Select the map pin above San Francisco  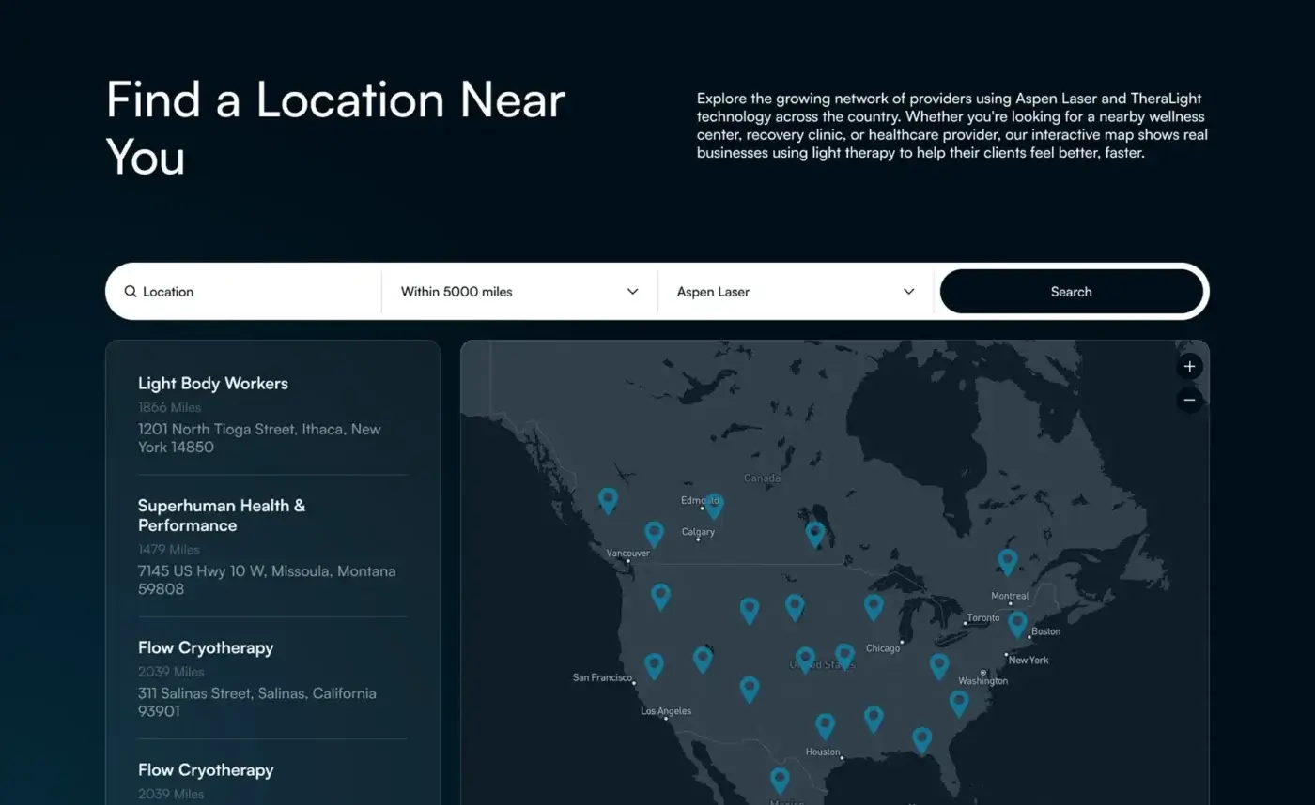pos(654,665)
